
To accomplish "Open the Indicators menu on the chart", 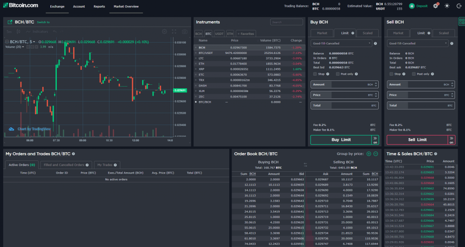I will click(x=37, y=31).
